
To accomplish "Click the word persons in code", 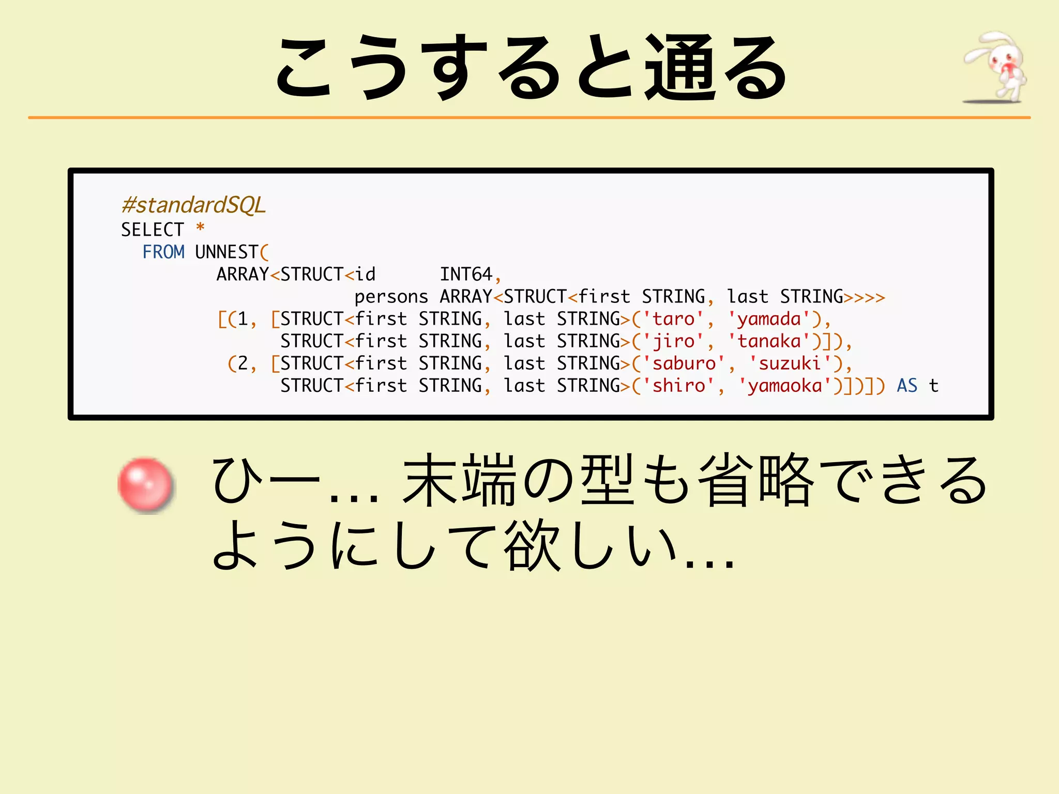I will tap(391, 297).
